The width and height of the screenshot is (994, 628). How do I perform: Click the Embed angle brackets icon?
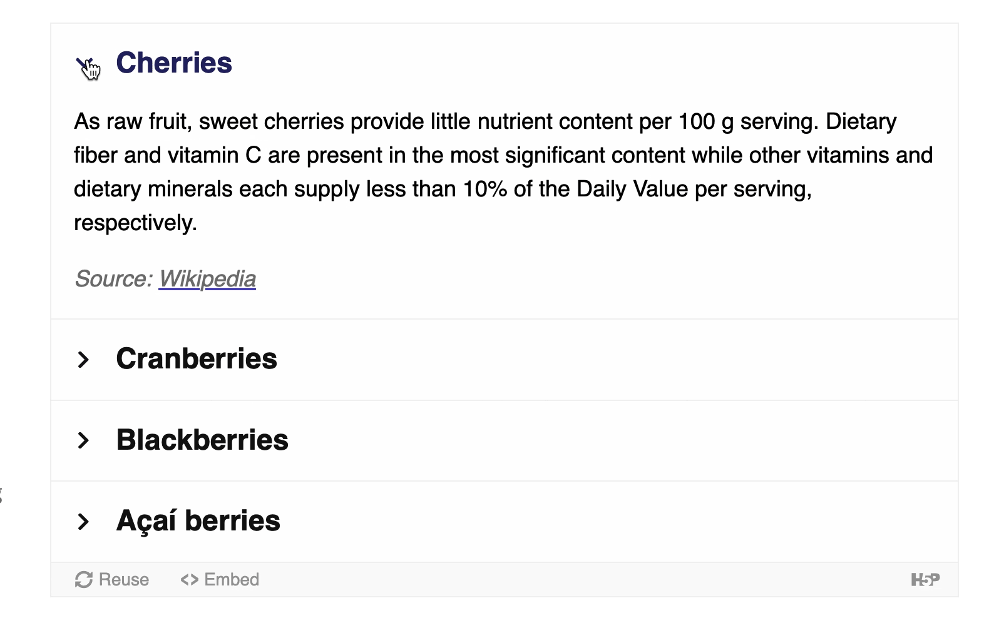(190, 580)
